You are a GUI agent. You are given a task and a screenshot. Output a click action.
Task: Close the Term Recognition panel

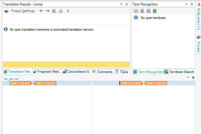(x=192, y=4)
